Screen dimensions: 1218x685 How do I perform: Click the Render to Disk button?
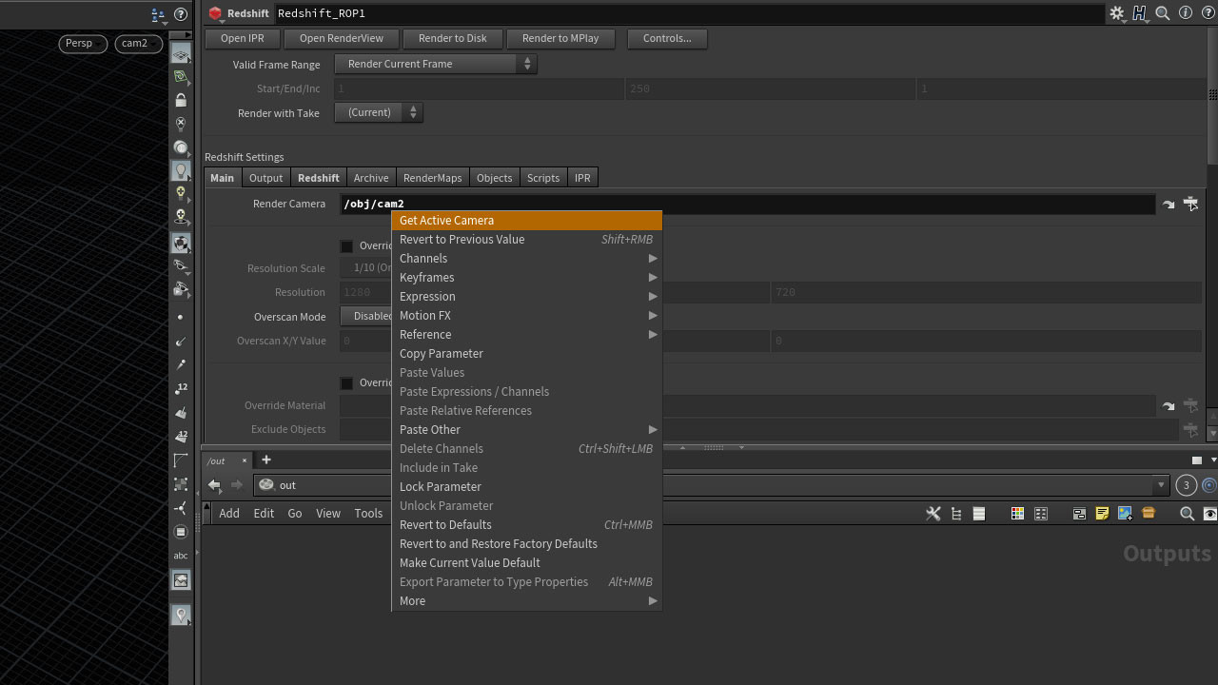[x=453, y=38]
